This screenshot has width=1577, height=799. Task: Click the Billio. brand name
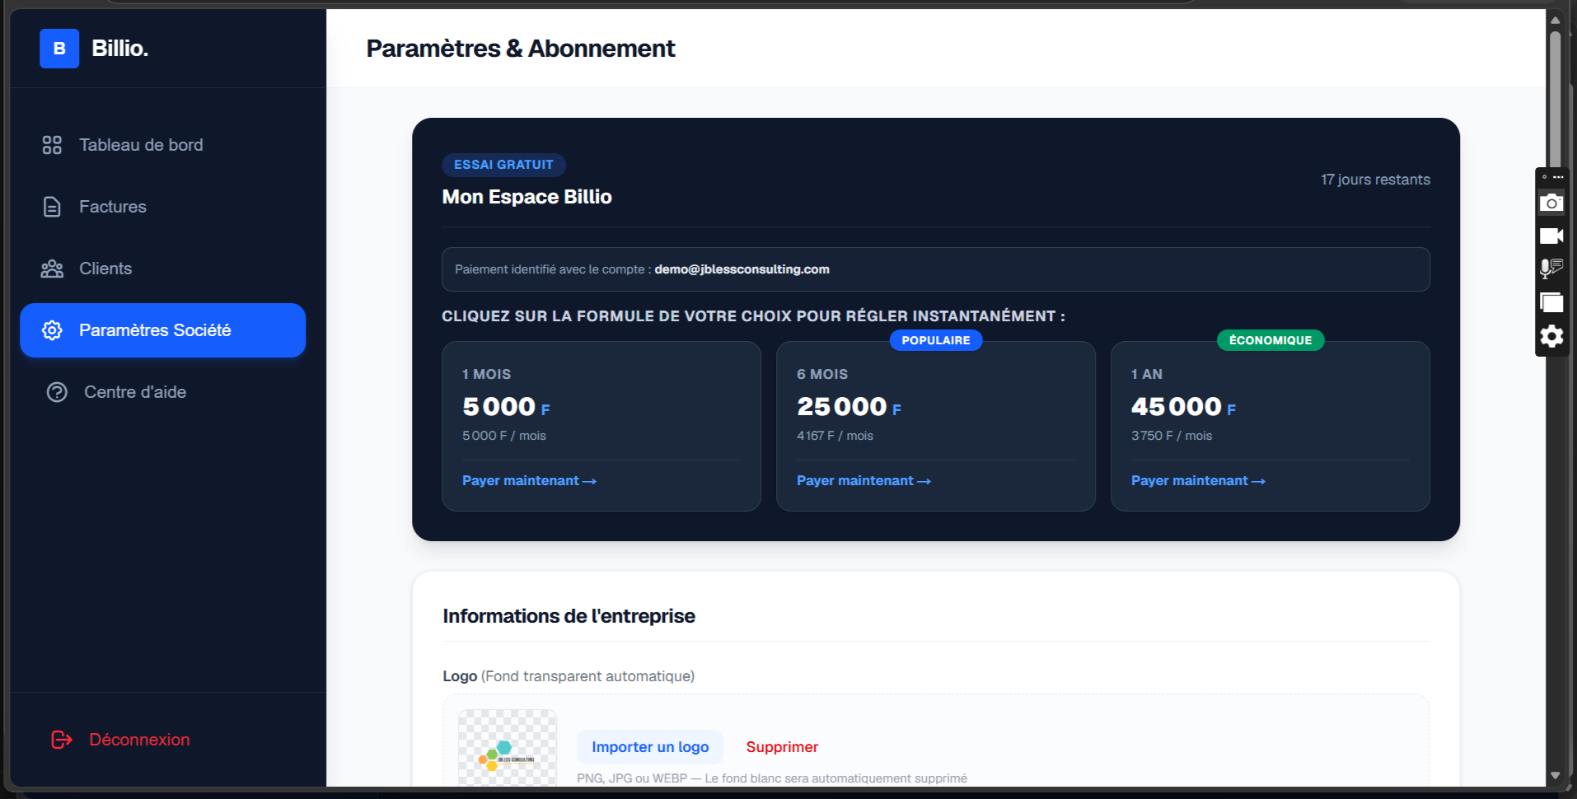tap(120, 49)
